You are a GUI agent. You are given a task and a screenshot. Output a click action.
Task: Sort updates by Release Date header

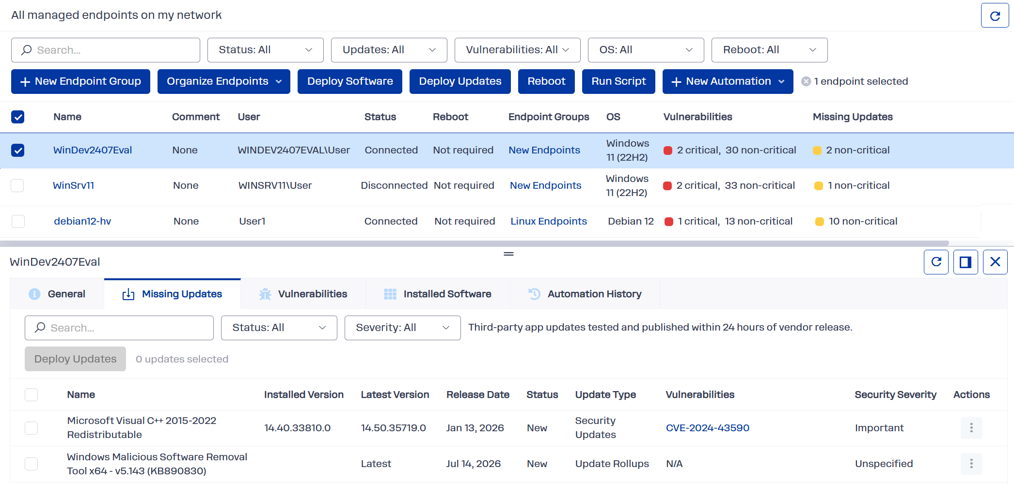tap(478, 394)
